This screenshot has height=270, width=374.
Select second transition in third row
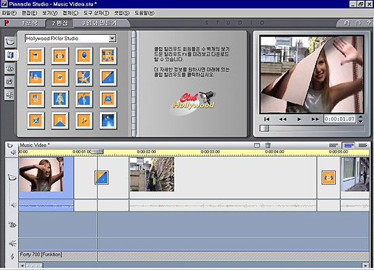point(60,99)
